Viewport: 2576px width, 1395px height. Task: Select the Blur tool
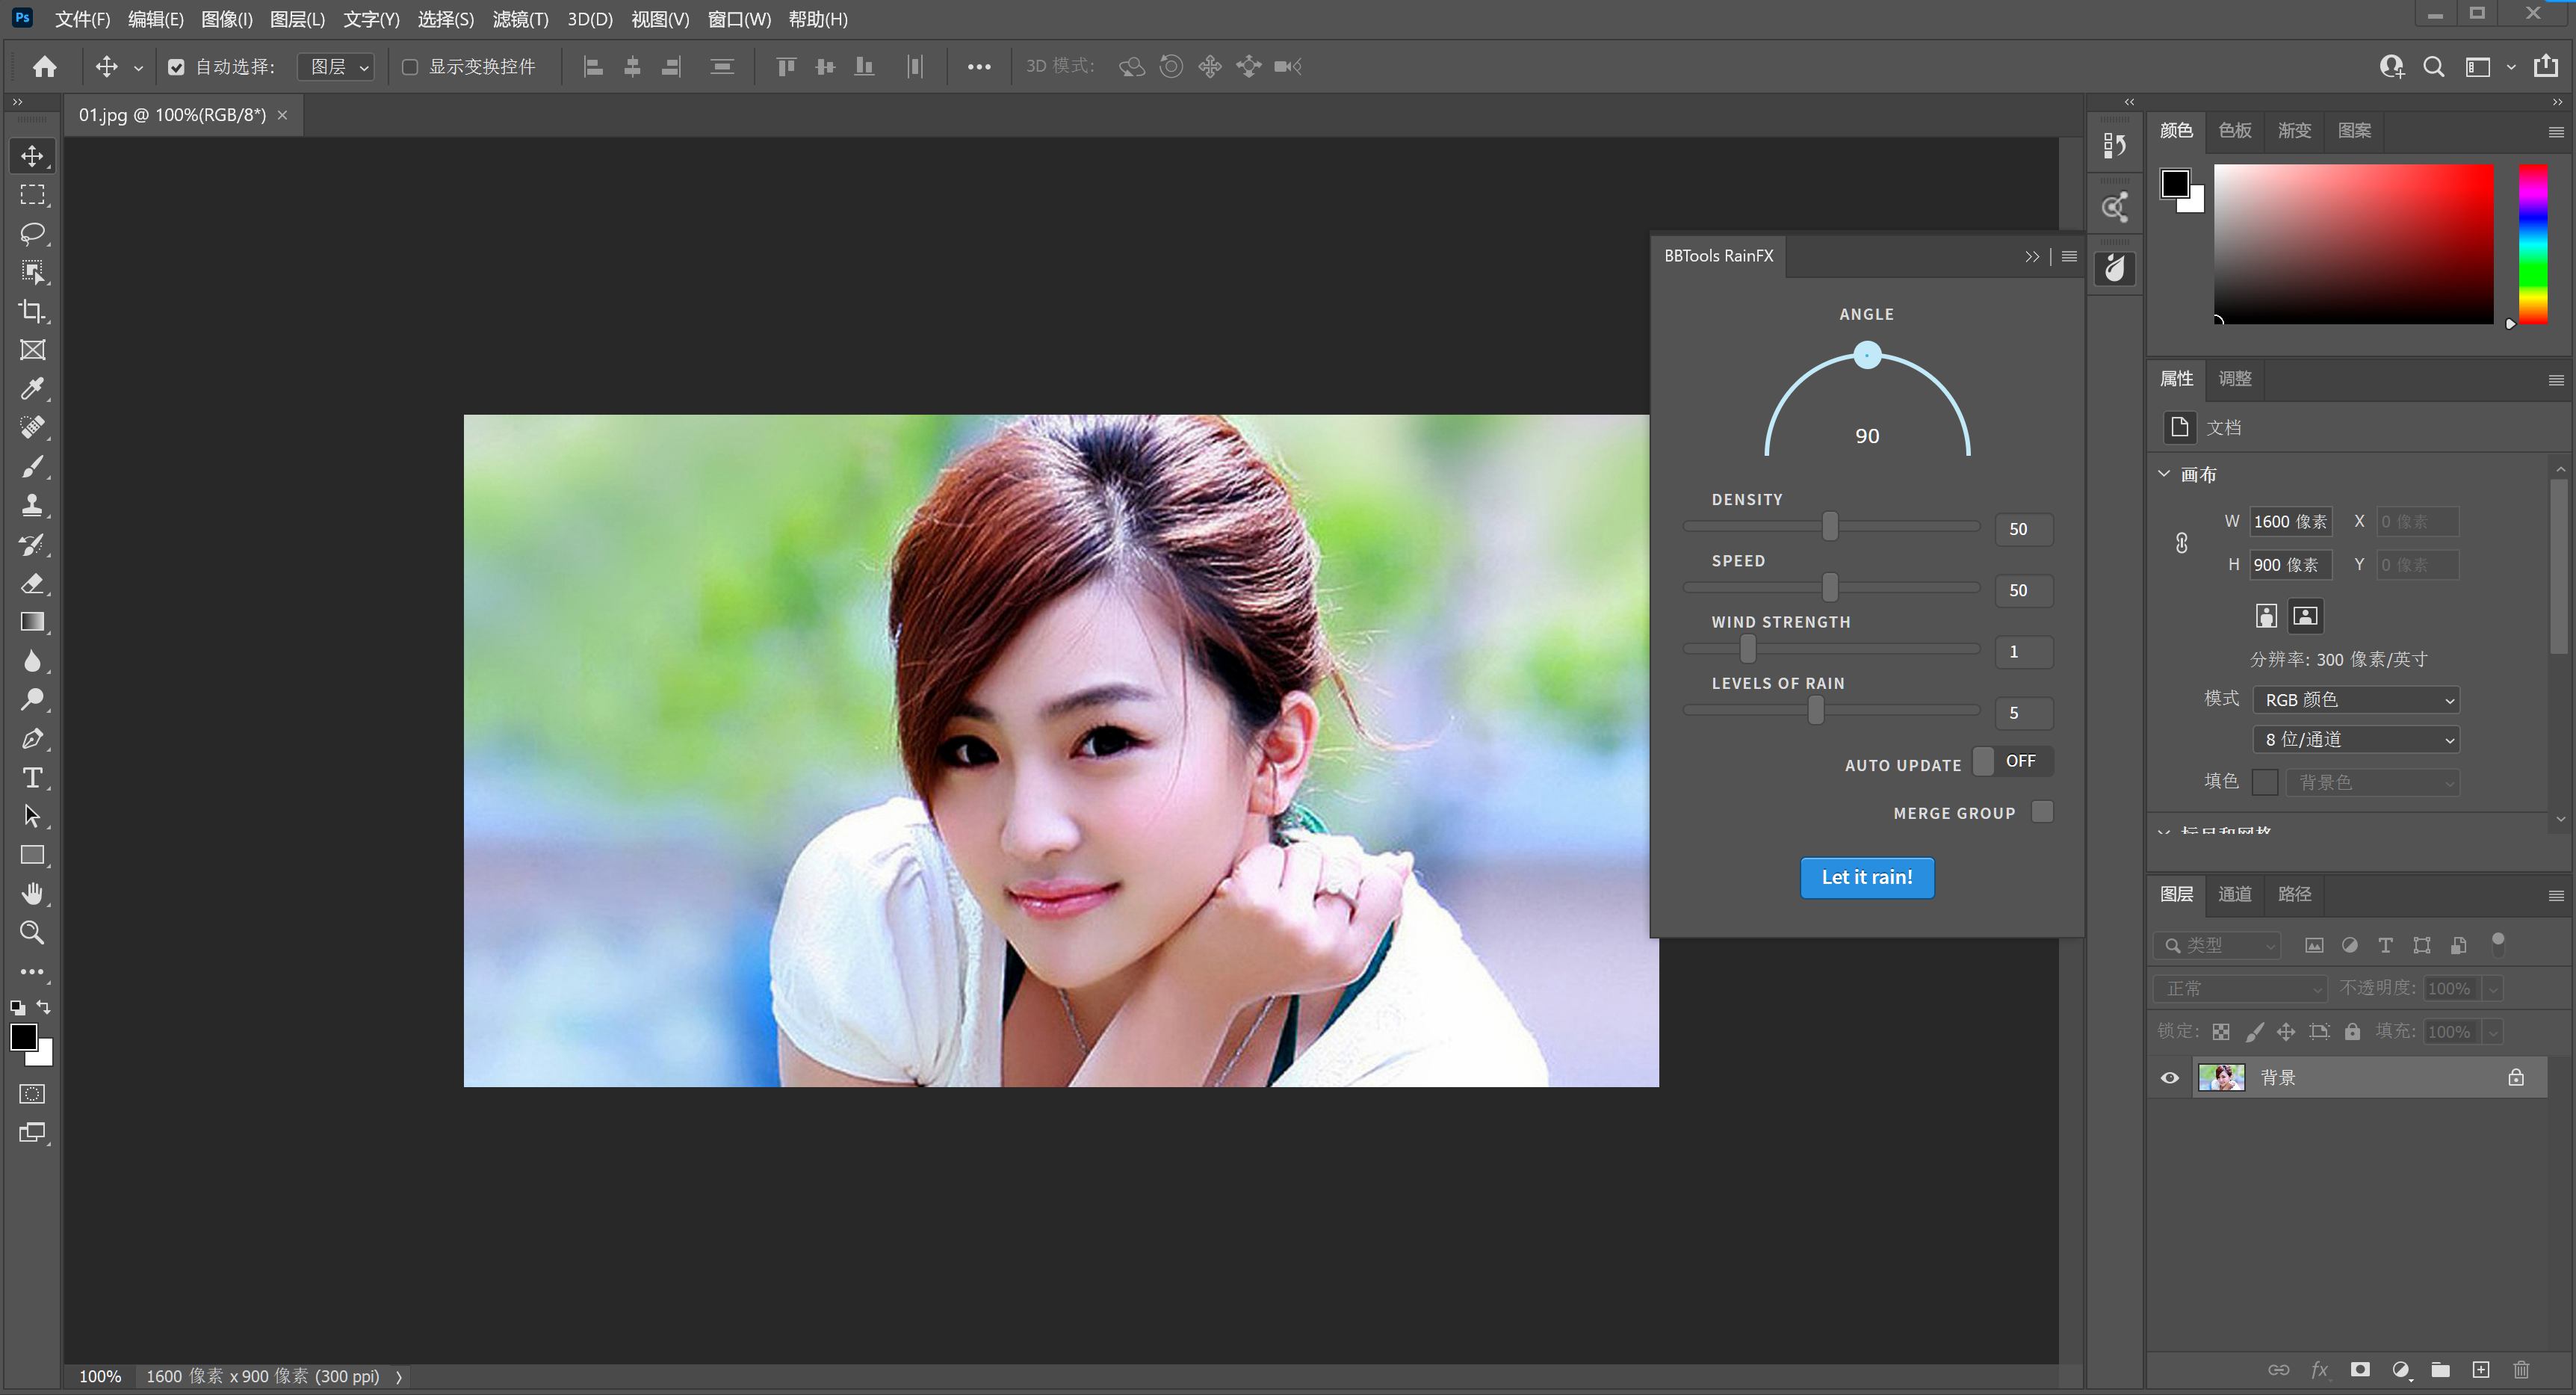pos(32,661)
